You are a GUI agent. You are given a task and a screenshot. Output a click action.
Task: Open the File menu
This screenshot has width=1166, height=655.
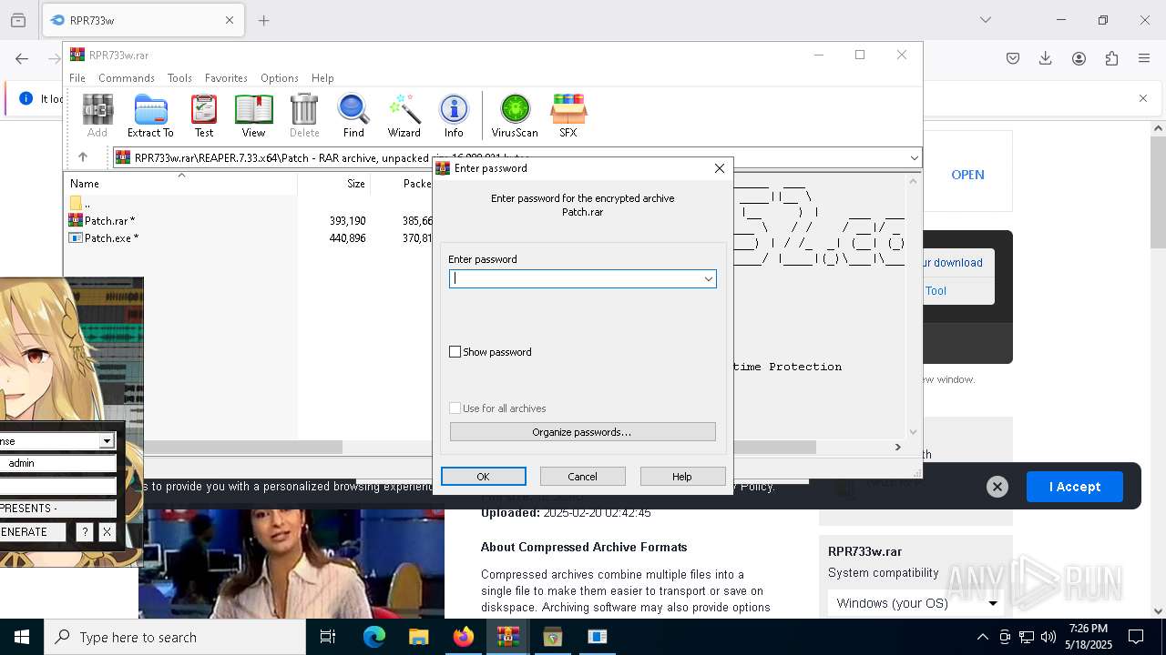pos(77,78)
